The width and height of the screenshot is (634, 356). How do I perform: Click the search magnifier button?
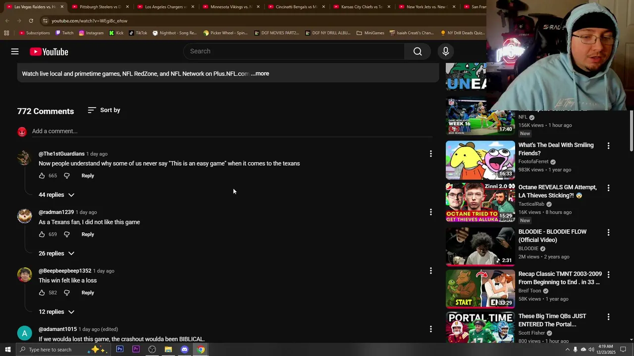pyautogui.click(x=418, y=51)
